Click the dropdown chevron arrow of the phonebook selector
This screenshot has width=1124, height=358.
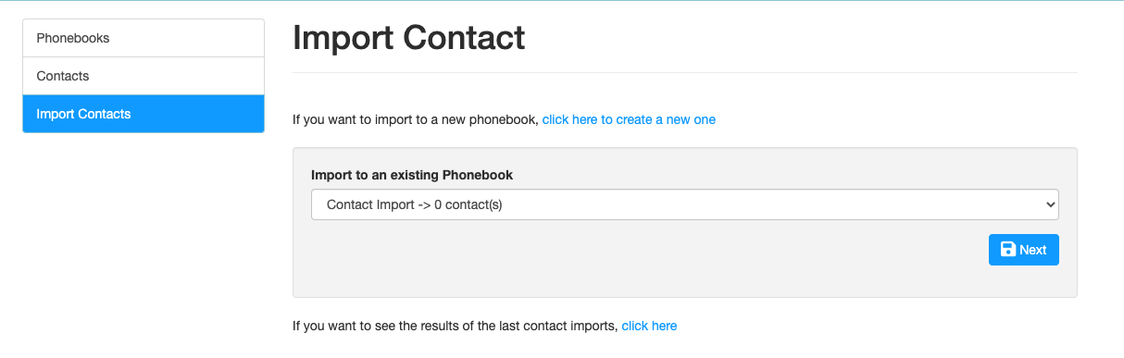(1049, 204)
